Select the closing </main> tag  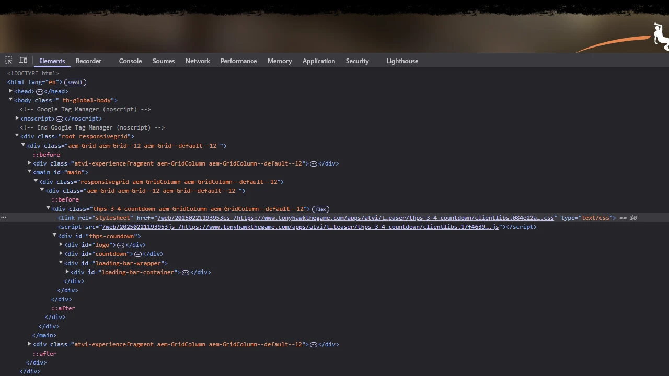pyautogui.click(x=44, y=335)
